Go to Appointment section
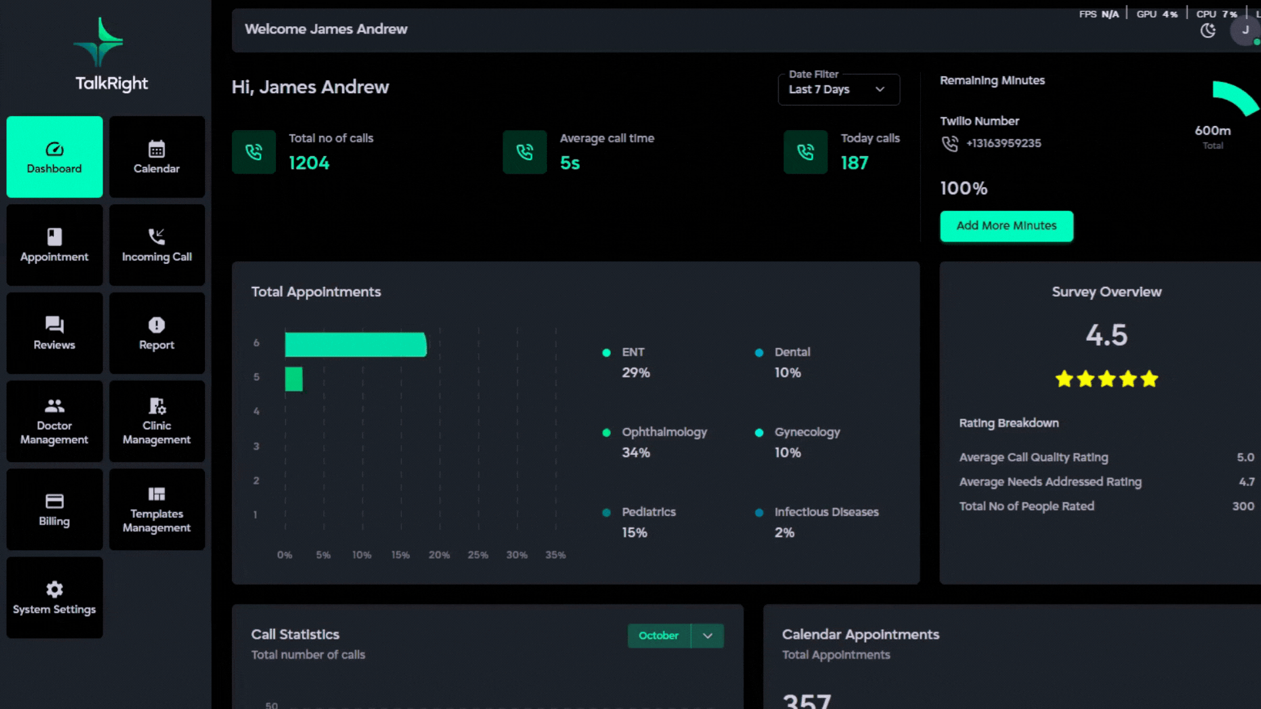Image resolution: width=1261 pixels, height=709 pixels. (x=55, y=245)
